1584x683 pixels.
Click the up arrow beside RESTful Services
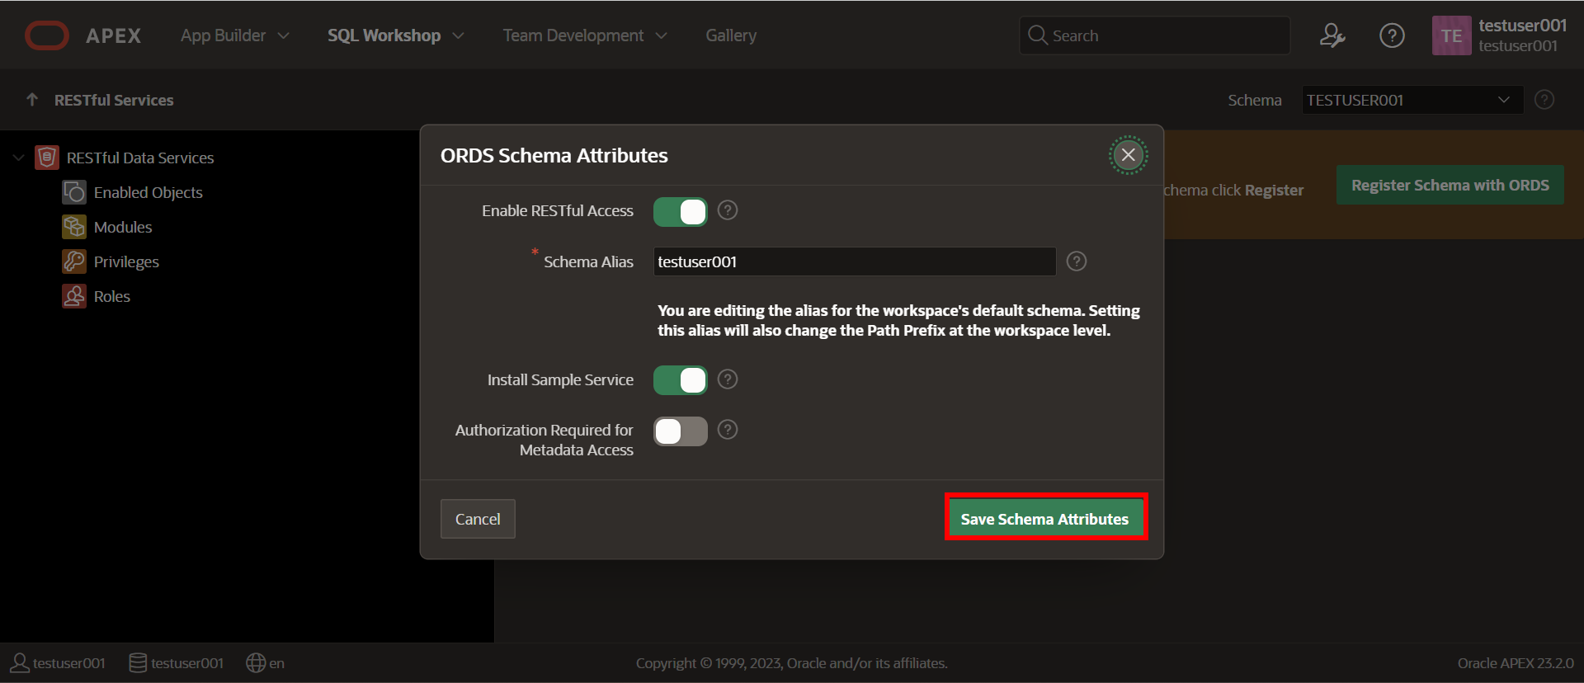click(x=32, y=100)
